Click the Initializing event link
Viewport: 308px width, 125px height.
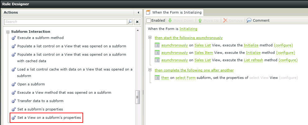(188, 29)
